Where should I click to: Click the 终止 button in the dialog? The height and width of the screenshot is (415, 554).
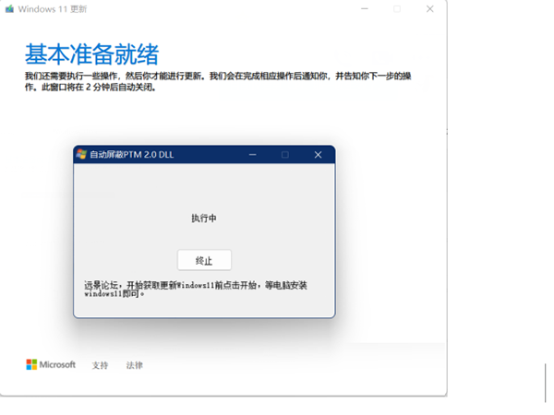pos(204,260)
